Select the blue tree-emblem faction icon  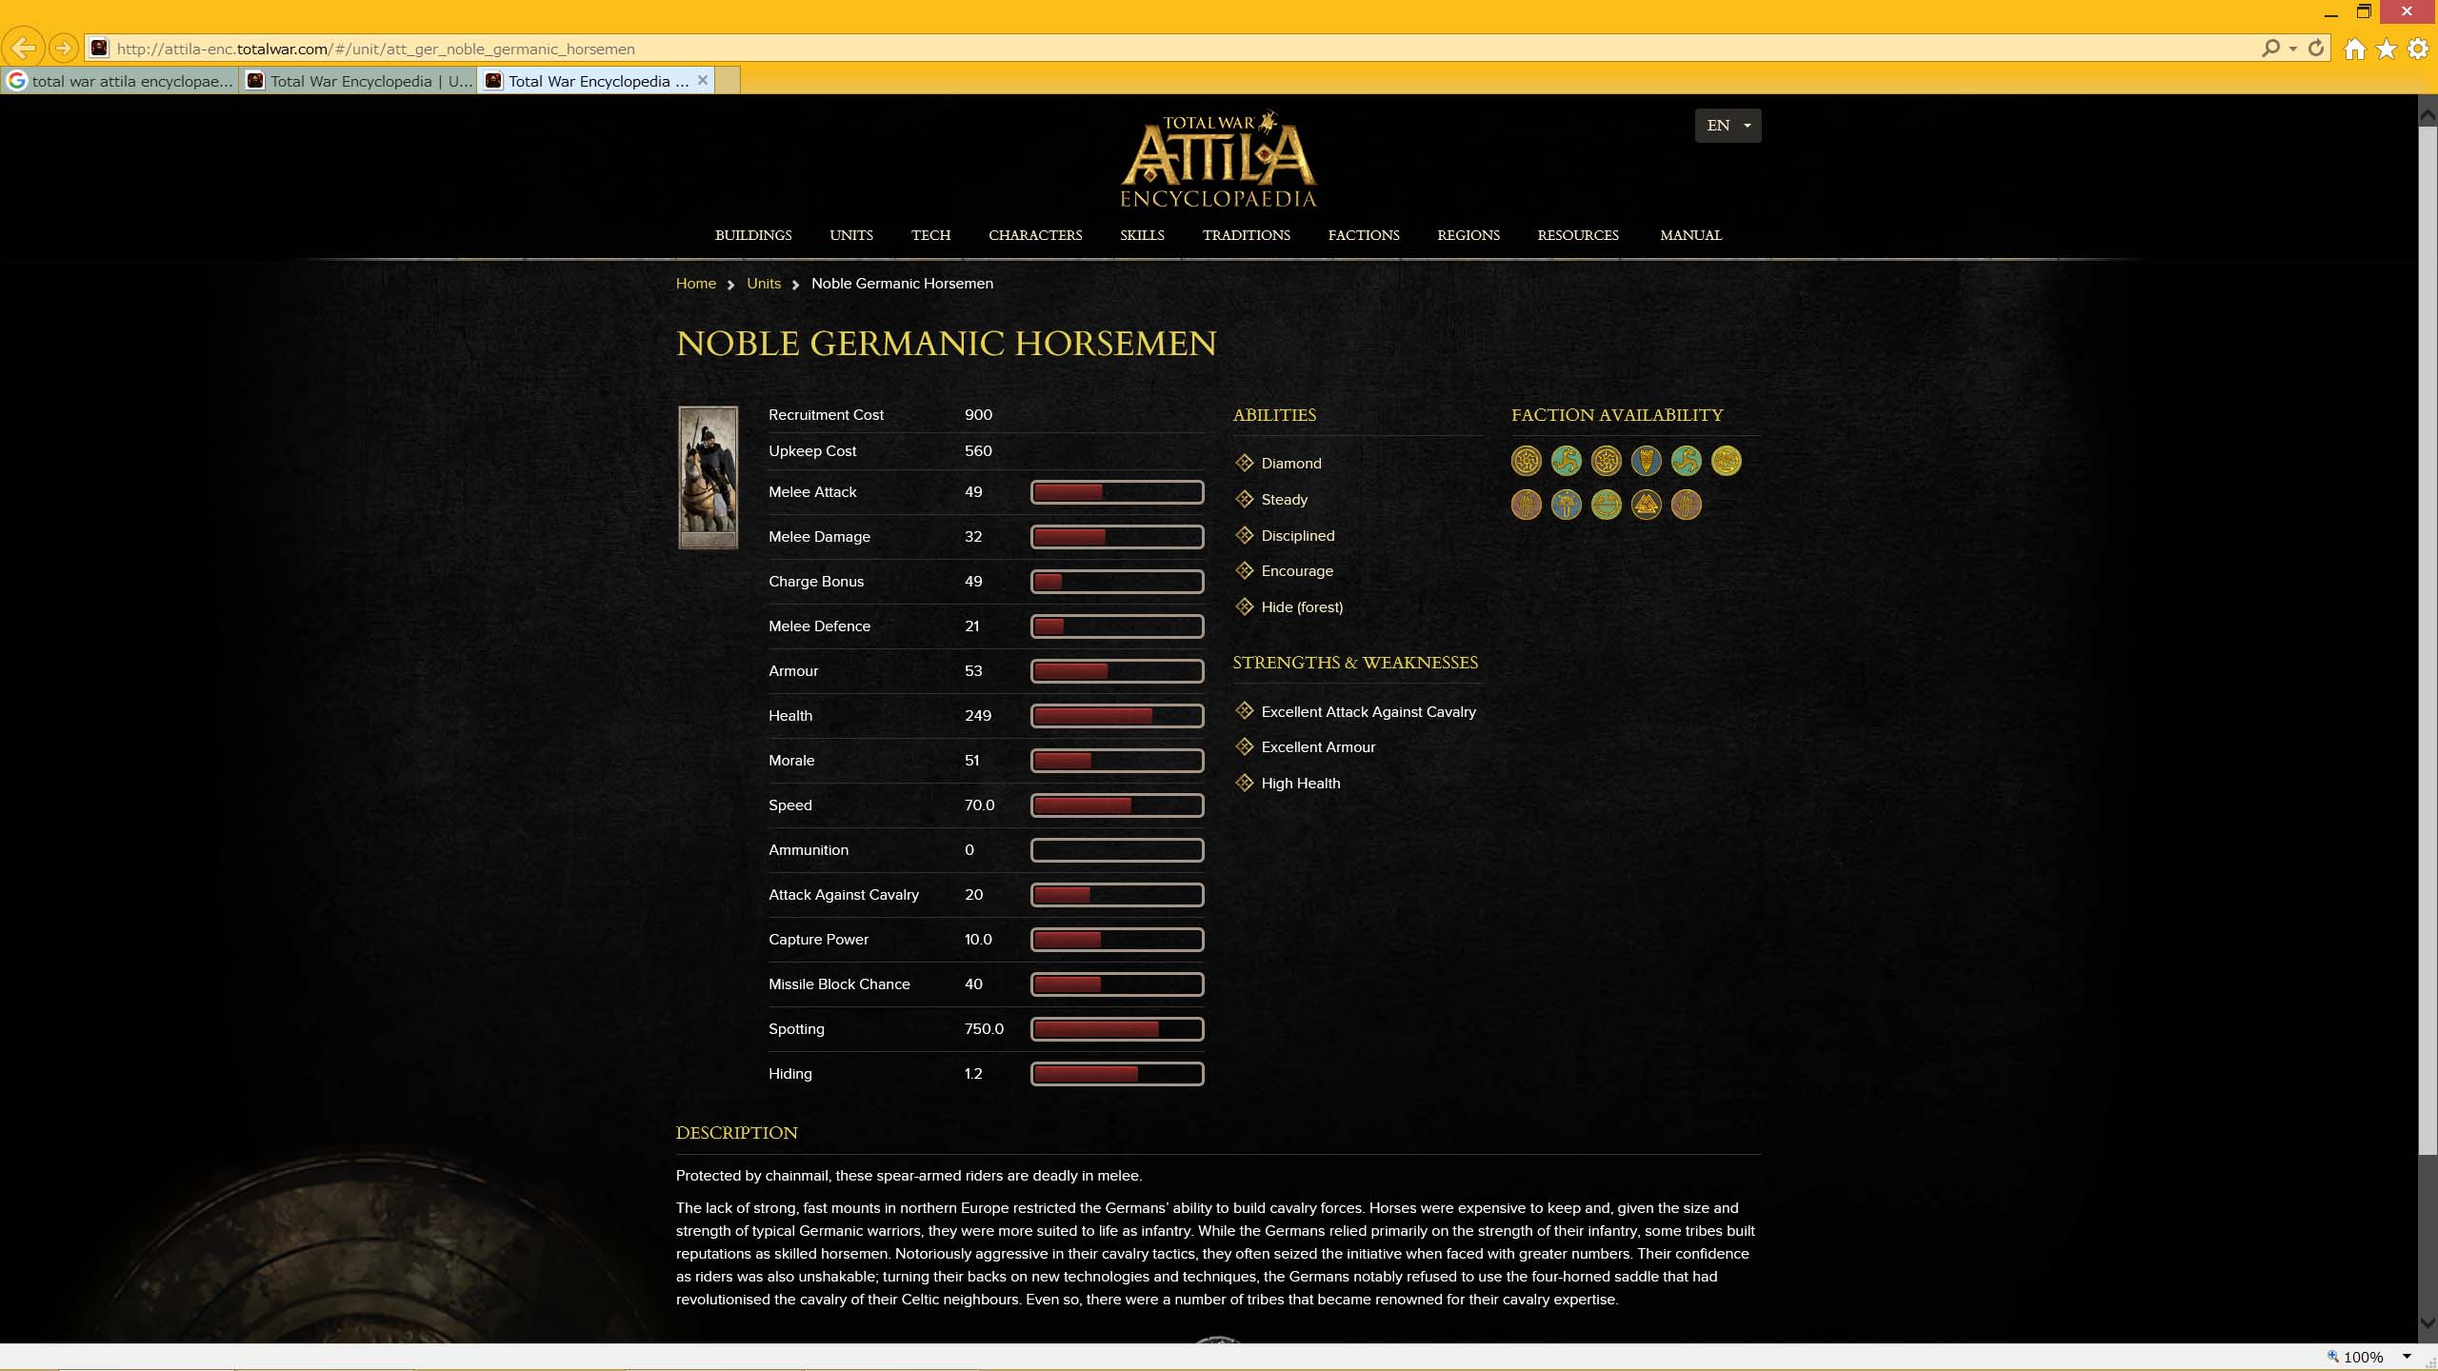pyautogui.click(x=1566, y=505)
